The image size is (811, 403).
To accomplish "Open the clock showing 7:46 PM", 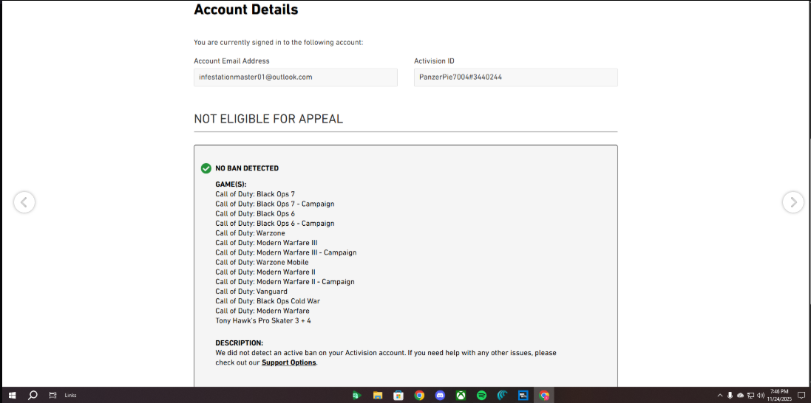I will pyautogui.click(x=779, y=396).
